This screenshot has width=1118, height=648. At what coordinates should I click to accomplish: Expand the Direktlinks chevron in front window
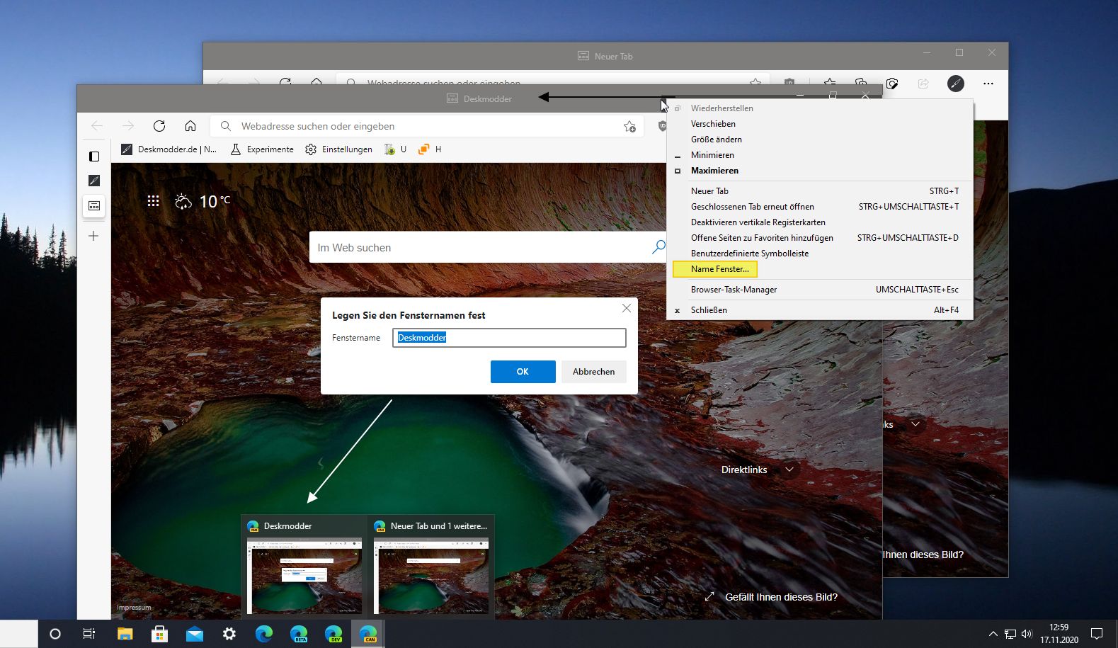click(x=789, y=470)
